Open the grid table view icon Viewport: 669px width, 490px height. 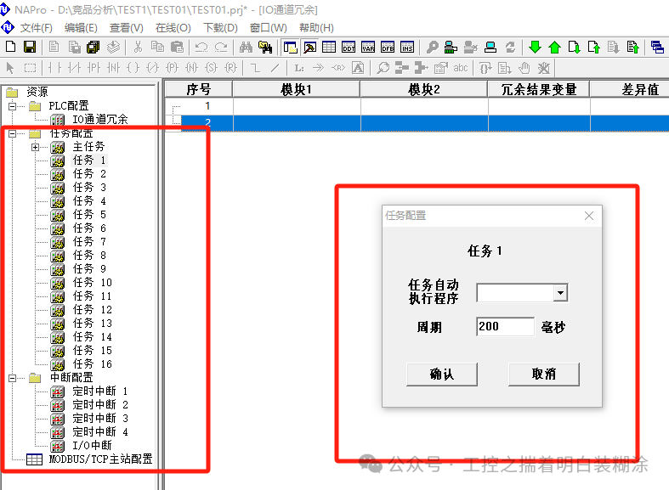(x=329, y=47)
